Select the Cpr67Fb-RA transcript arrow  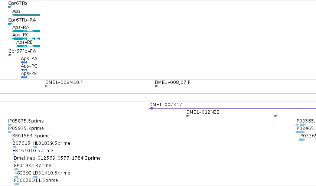pyautogui.click(x=10, y=24)
